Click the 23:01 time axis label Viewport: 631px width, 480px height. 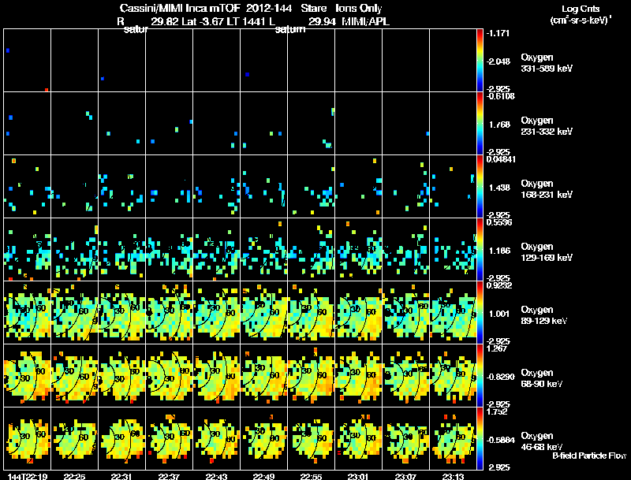pyautogui.click(x=358, y=476)
